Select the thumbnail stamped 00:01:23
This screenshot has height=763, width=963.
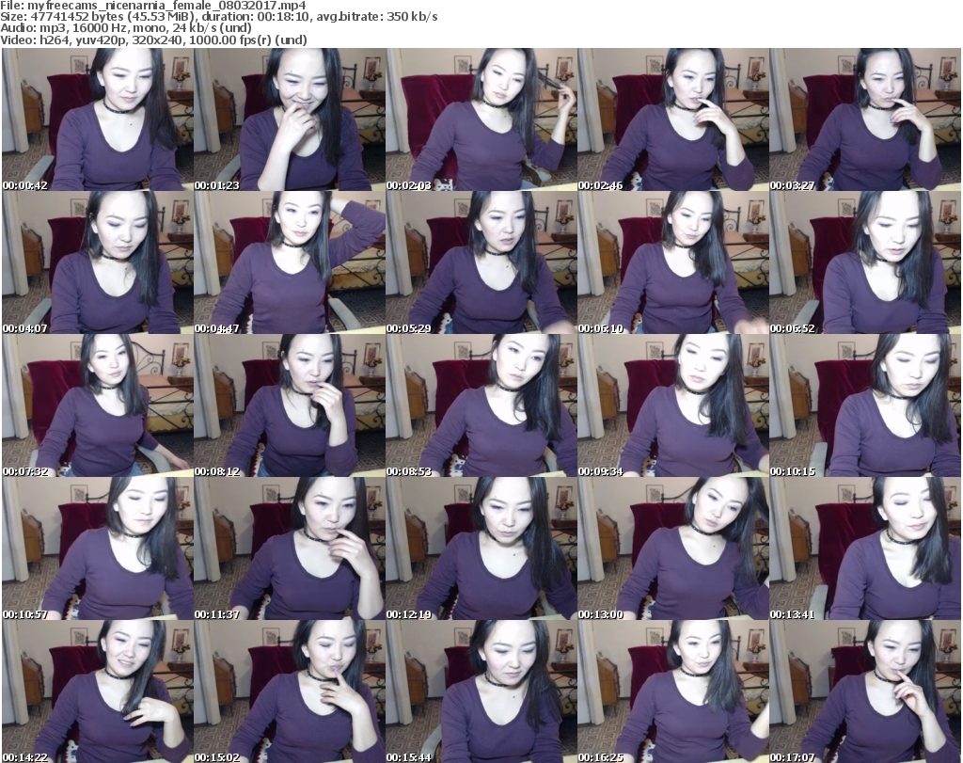pos(290,119)
